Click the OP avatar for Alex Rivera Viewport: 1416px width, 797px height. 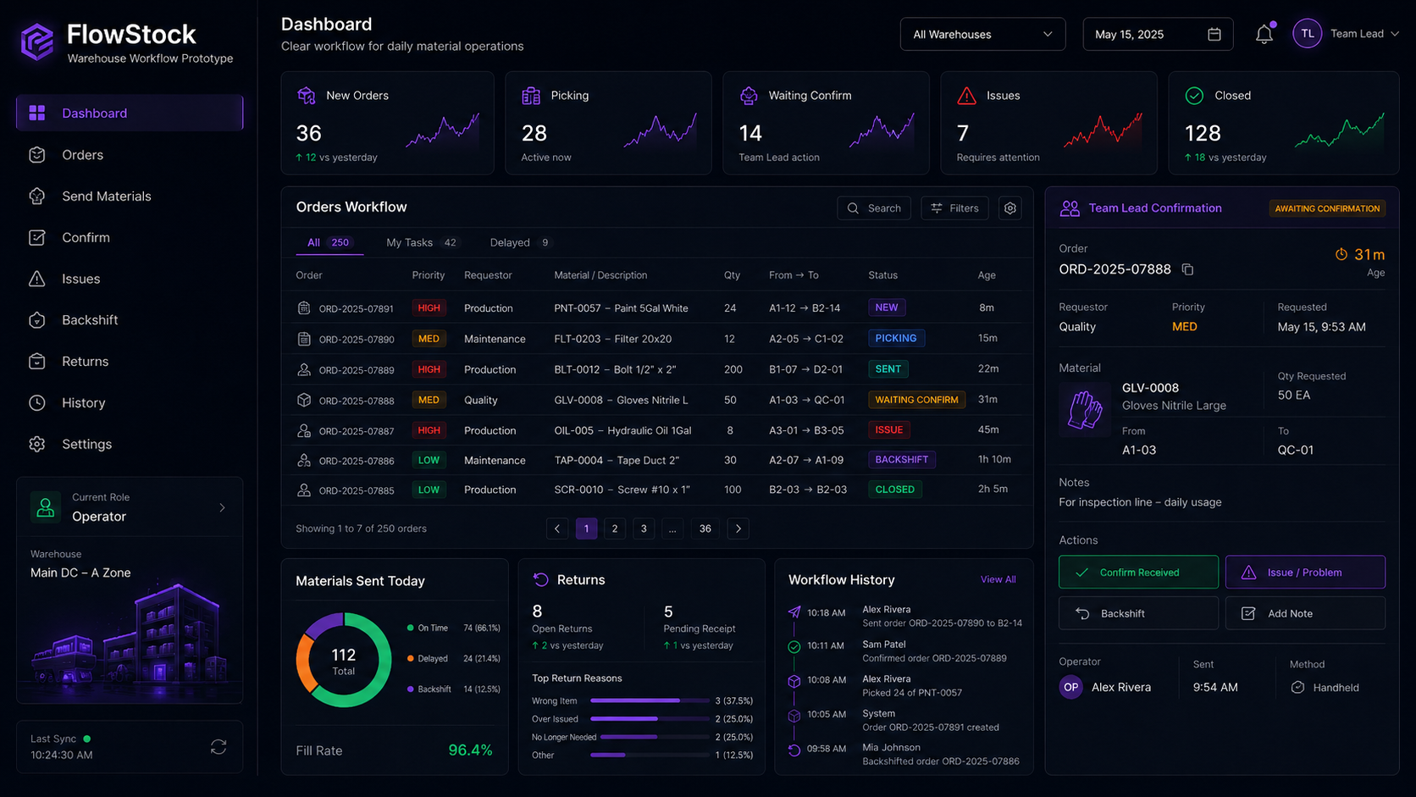1071,687
